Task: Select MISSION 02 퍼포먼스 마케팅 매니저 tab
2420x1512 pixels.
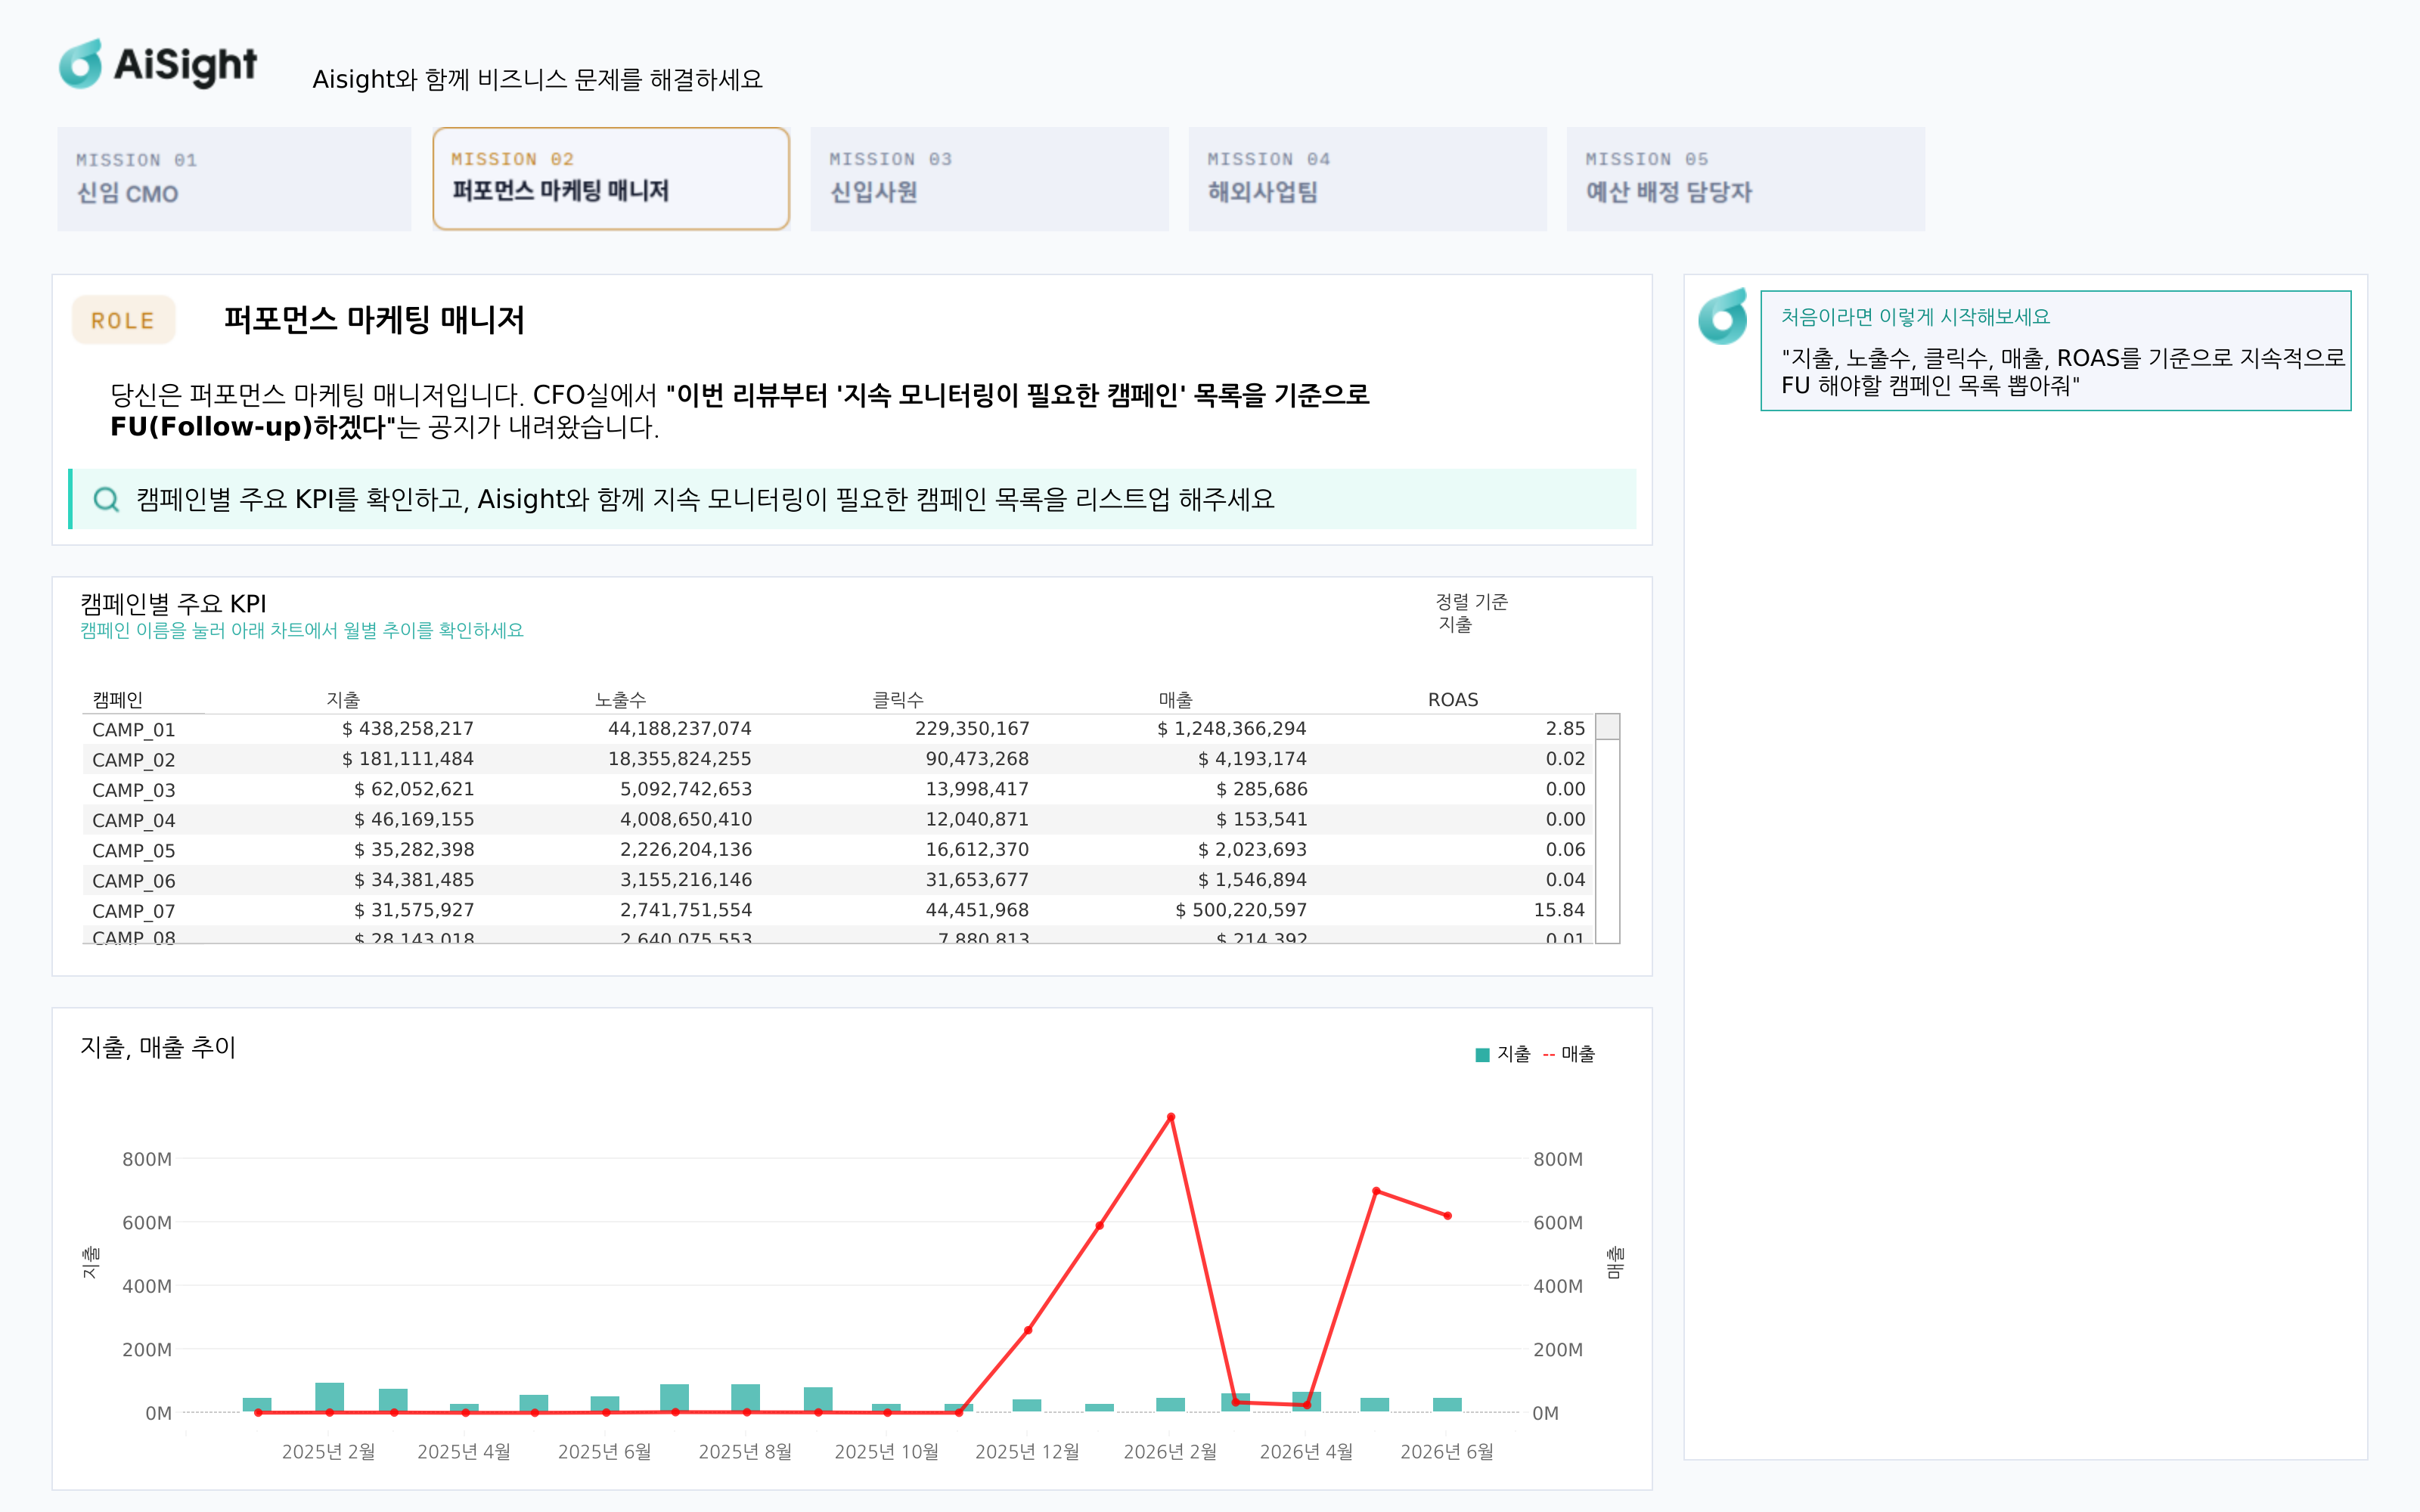Action: (611, 179)
